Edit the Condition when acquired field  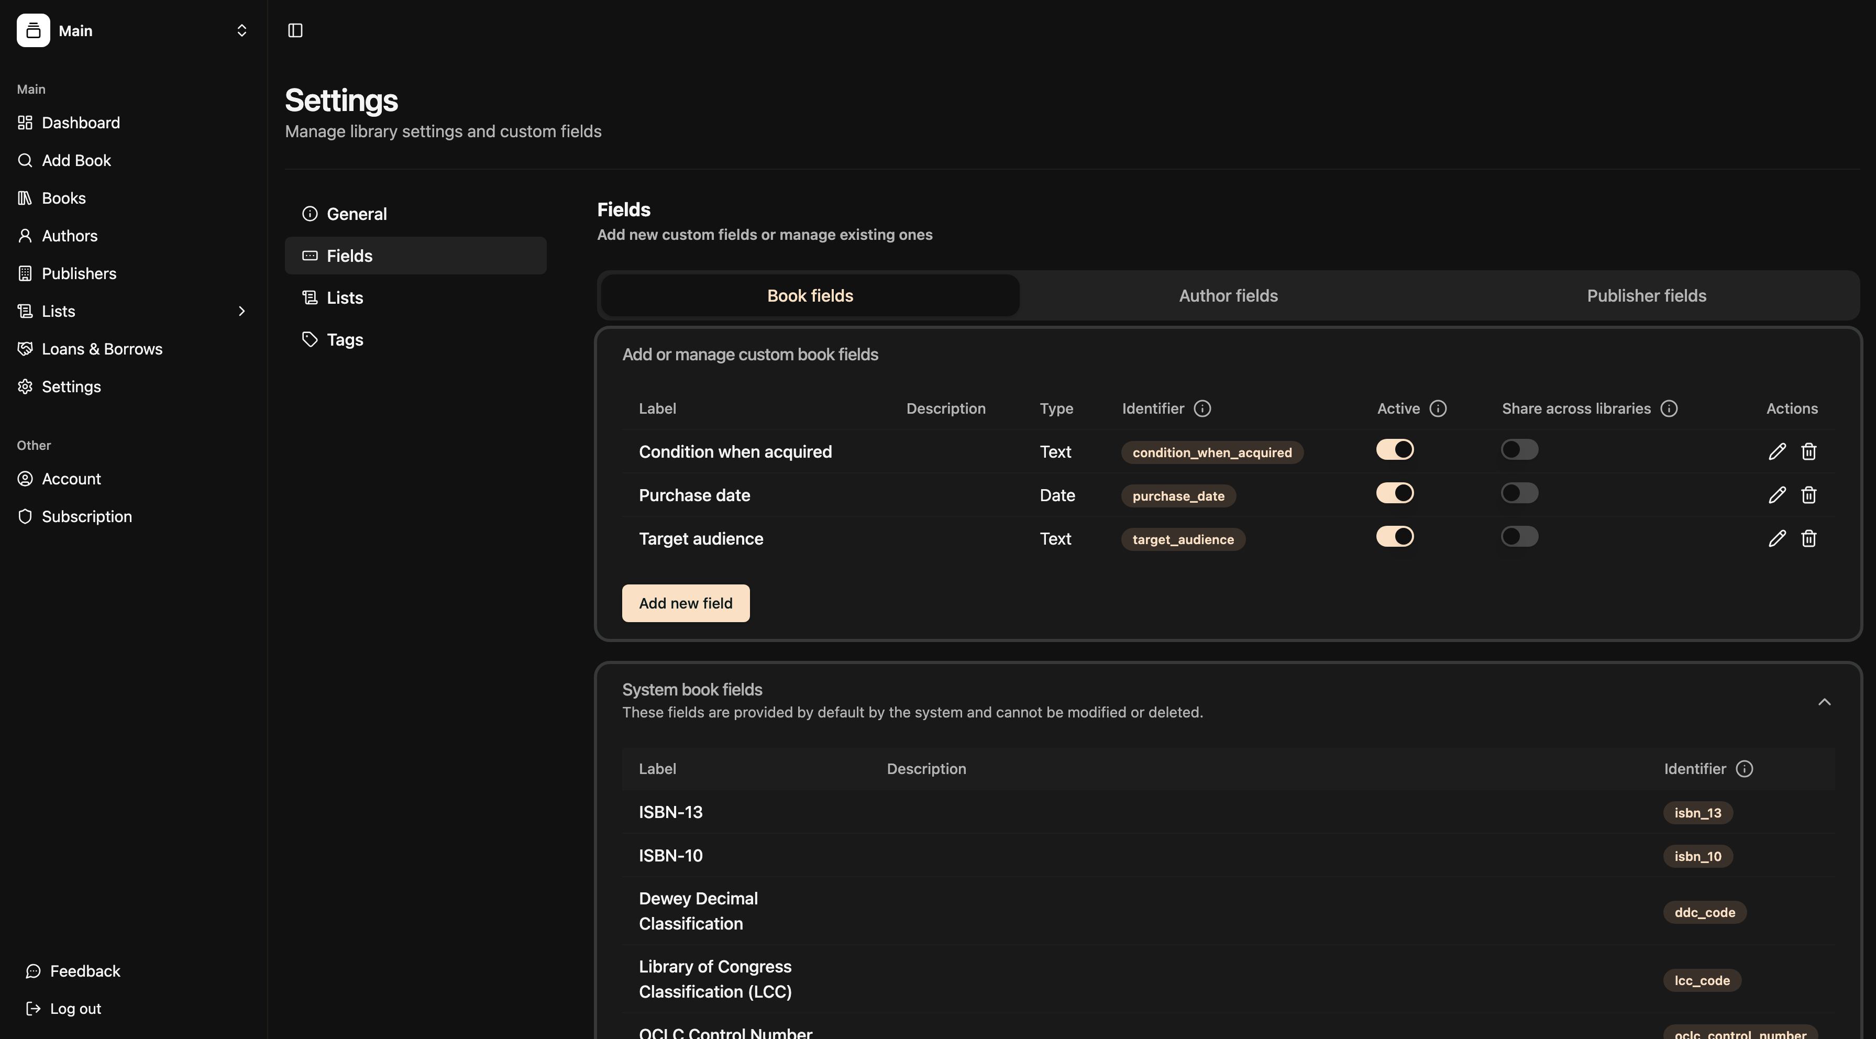1777,451
